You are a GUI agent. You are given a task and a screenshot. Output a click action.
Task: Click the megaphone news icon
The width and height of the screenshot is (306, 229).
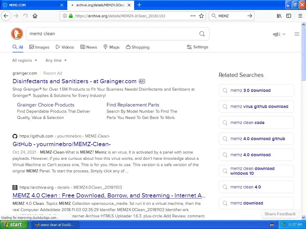(276, 34)
